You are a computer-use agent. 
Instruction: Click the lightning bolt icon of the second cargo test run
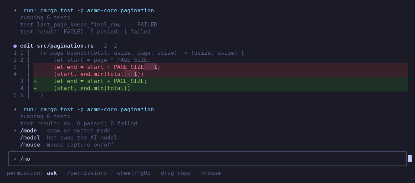tap(15, 109)
